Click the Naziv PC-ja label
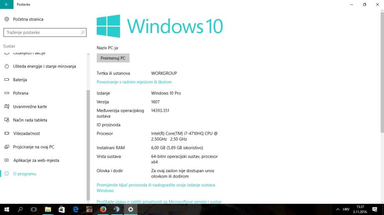384x215 pixels. click(107, 48)
